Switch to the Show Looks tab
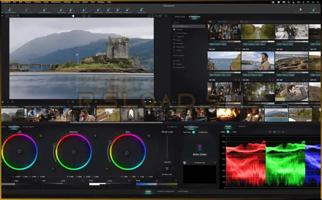 coord(180,17)
